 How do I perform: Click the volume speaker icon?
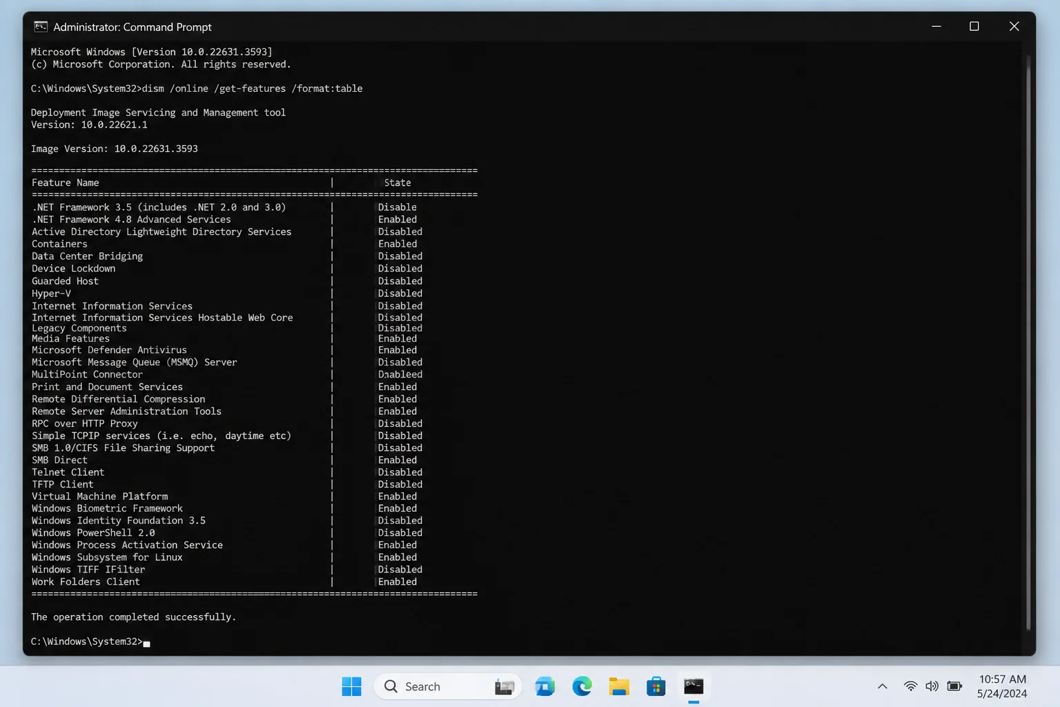[x=932, y=686]
